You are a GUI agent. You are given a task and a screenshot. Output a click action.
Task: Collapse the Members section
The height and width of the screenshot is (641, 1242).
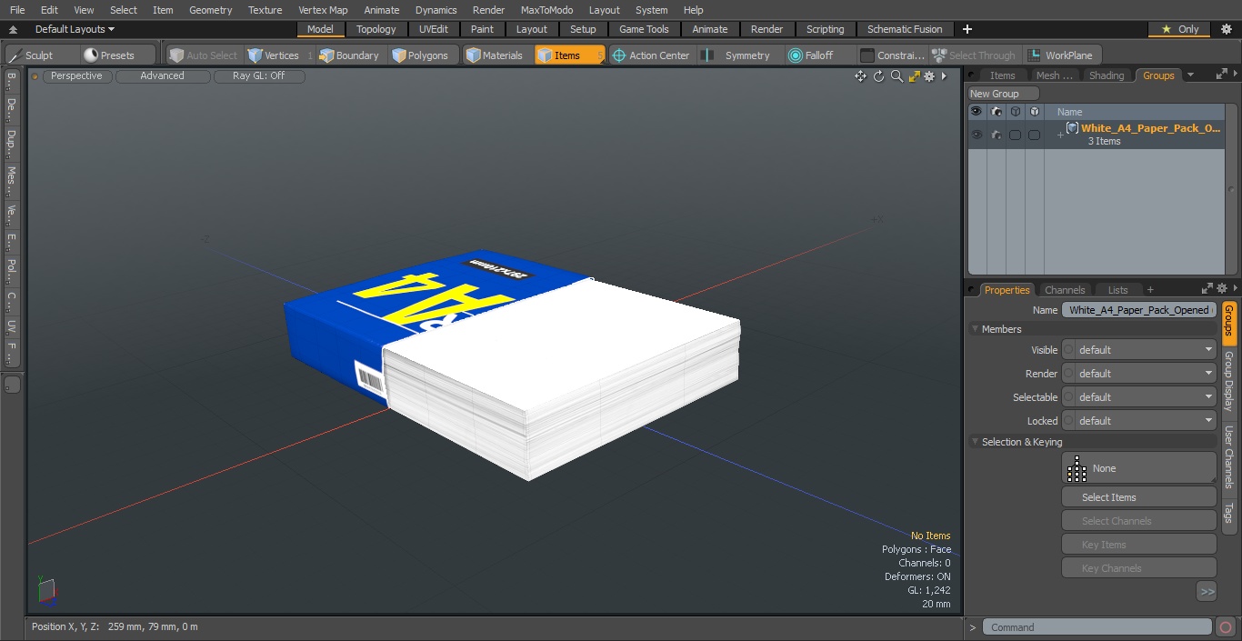[976, 329]
